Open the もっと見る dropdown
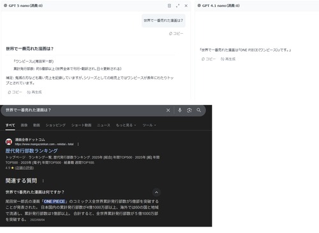The width and height of the screenshot is (319, 233). pyautogui.click(x=126, y=125)
